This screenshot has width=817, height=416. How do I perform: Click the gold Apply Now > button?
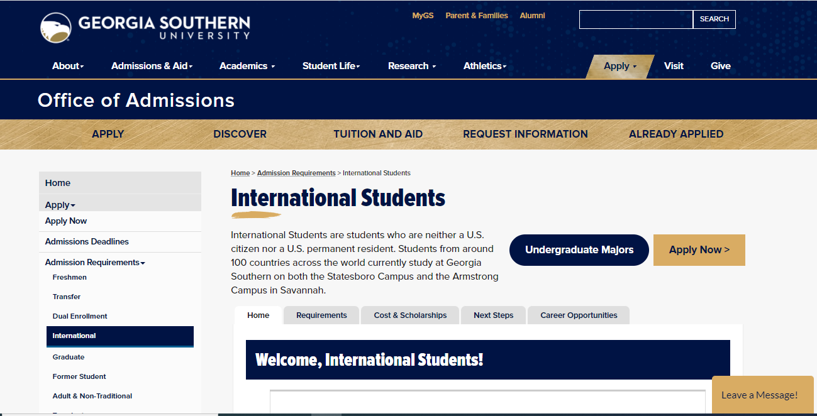point(699,250)
